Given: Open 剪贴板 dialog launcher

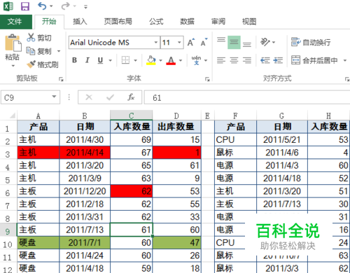Looking at the screenshot, I should [61, 79].
